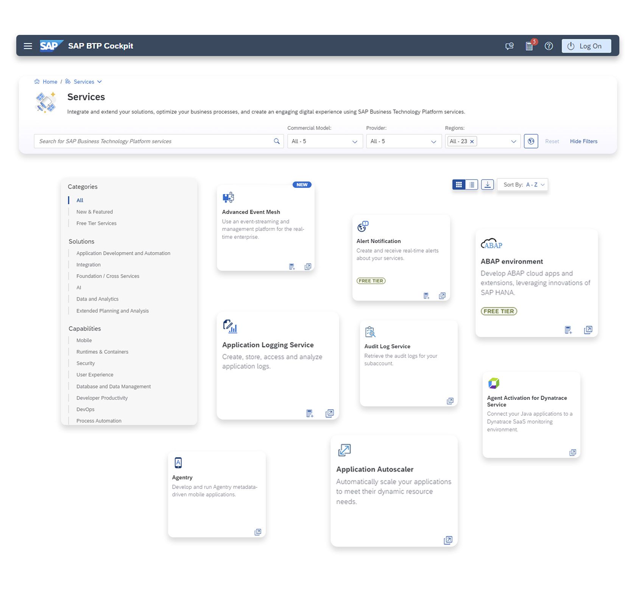Switch to list view of services
Screen dimensions: 636x590
click(x=471, y=184)
